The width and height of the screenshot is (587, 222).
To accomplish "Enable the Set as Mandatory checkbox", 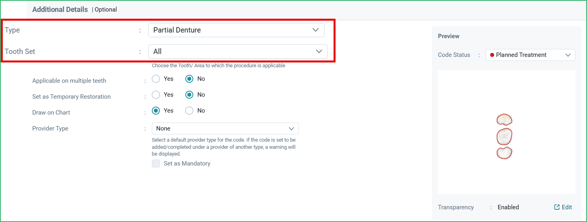I will [156, 164].
